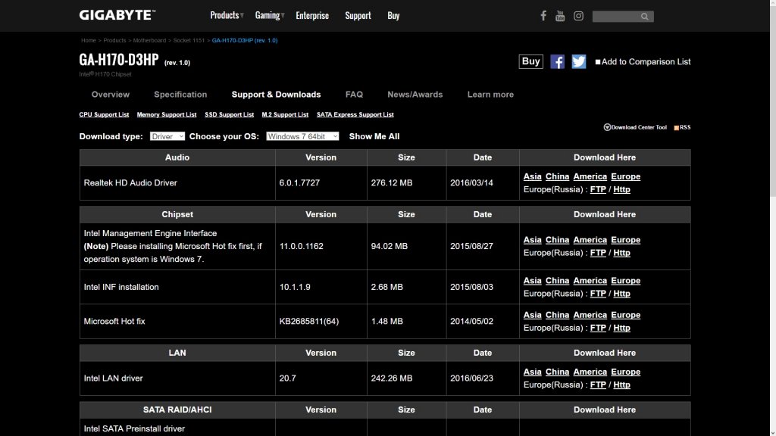Download Realtek Audio Driver via Http
The width and height of the screenshot is (776, 436).
[x=621, y=189]
